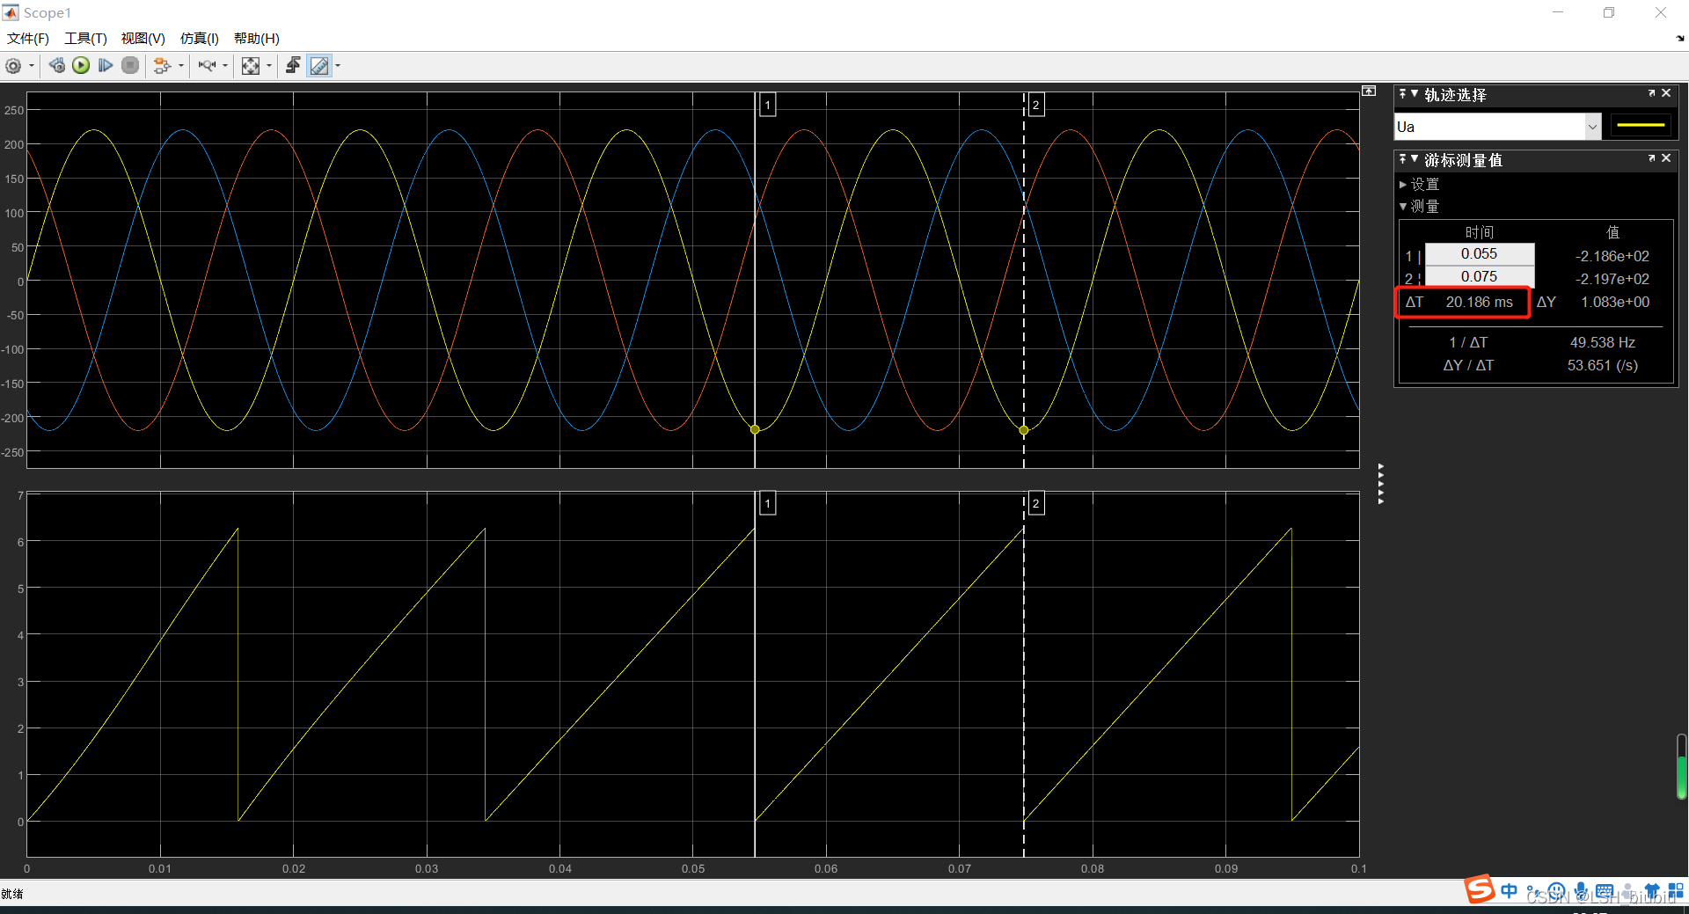Open the measurements tool dropdown arrow
Viewport: 1689px width, 914px height.
pyautogui.click(x=338, y=66)
